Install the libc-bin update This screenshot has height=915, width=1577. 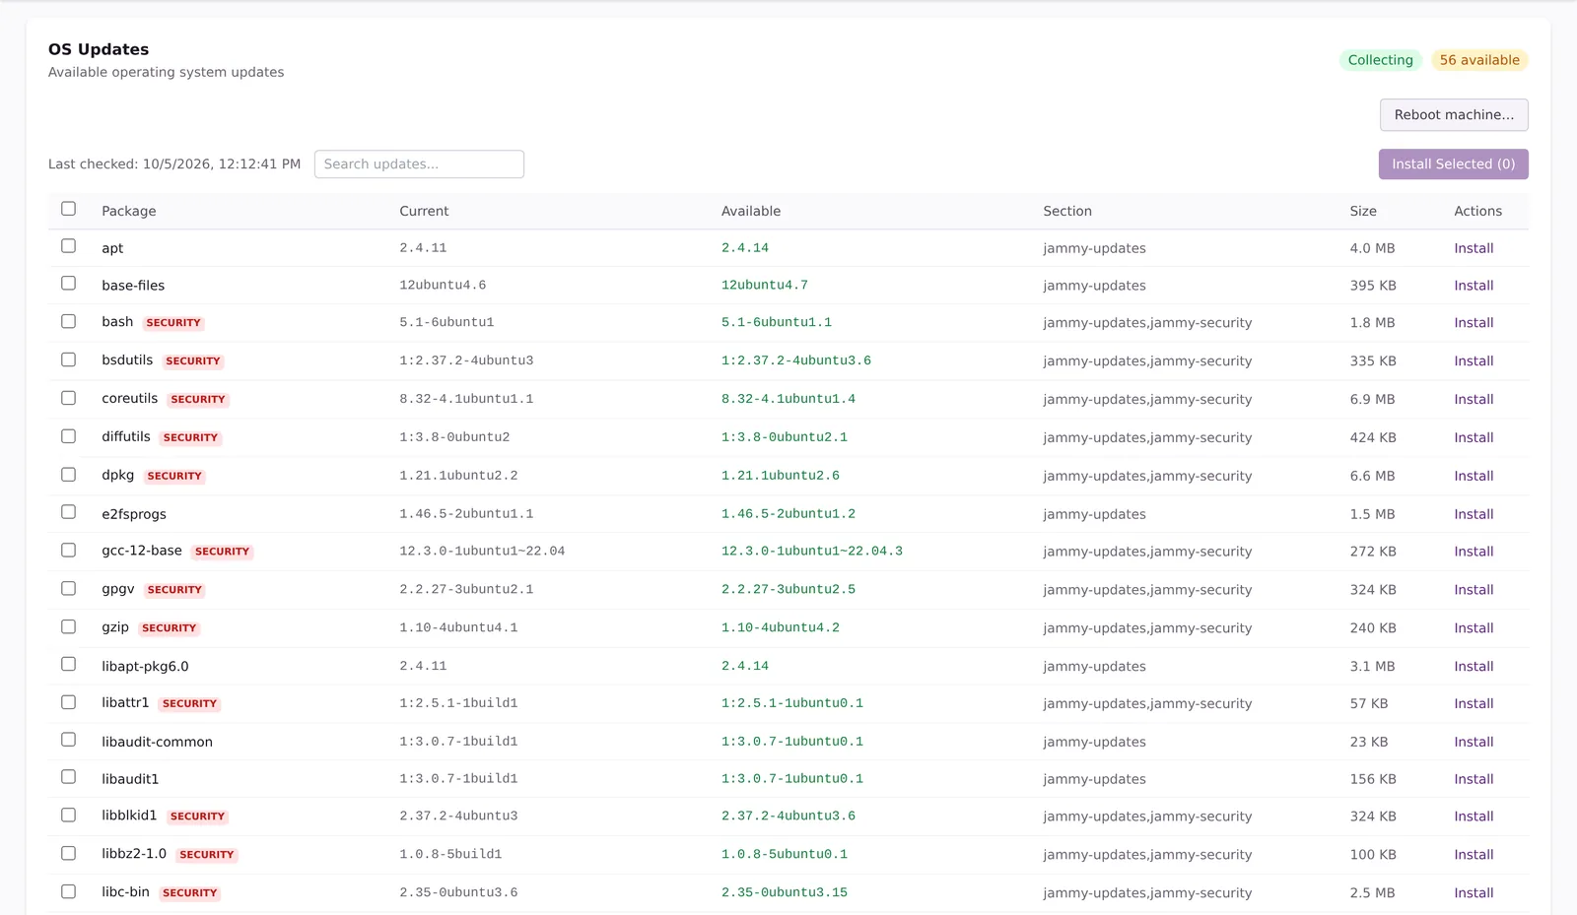coord(1474,893)
